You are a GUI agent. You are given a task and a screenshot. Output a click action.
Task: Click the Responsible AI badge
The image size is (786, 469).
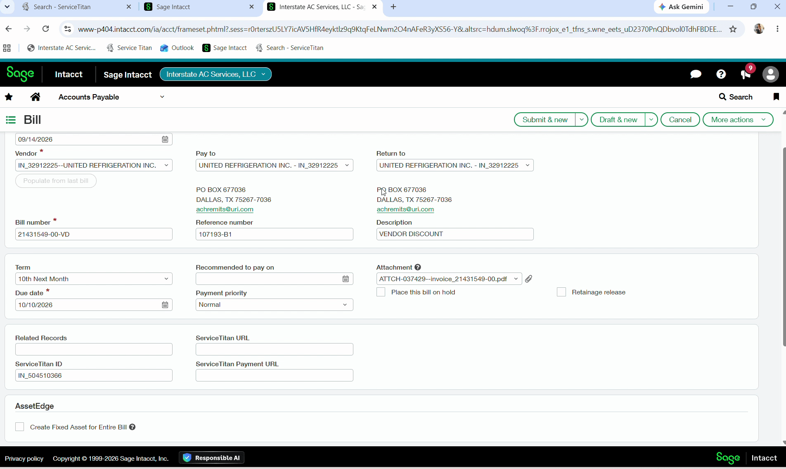click(212, 458)
